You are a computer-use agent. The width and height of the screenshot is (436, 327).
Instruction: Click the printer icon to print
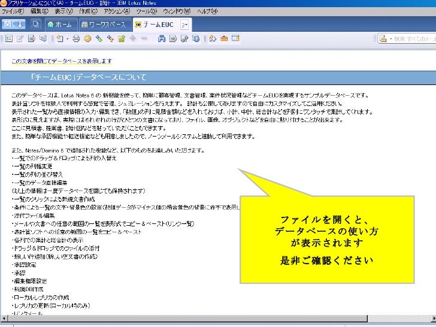(x=76, y=39)
